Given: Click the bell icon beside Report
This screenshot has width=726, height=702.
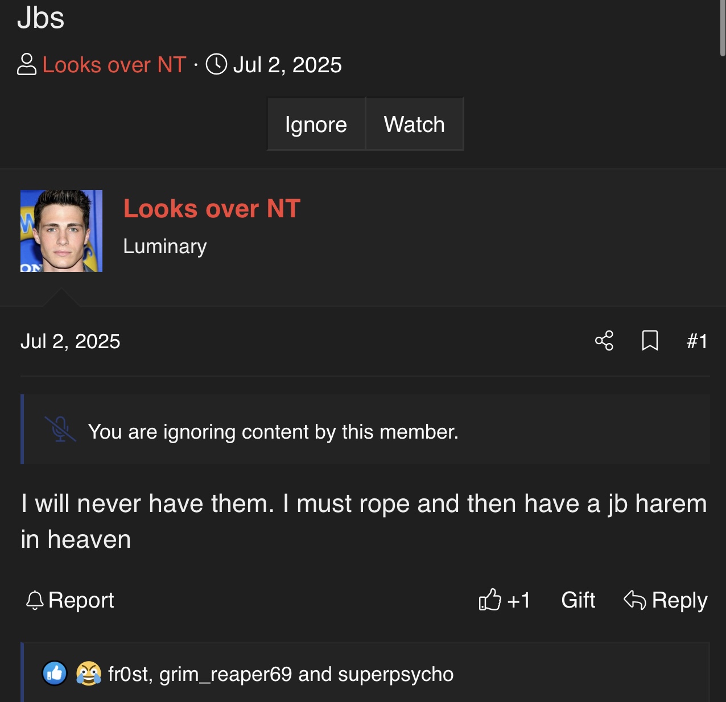Looking at the screenshot, I should pos(35,600).
